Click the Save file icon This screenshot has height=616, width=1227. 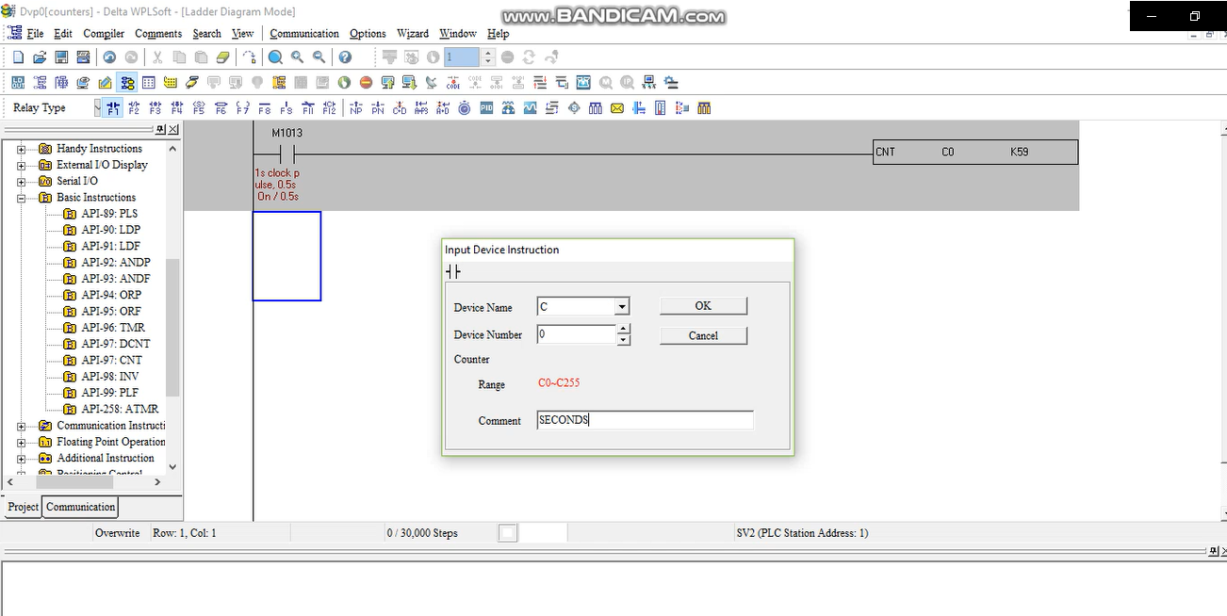pos(60,57)
